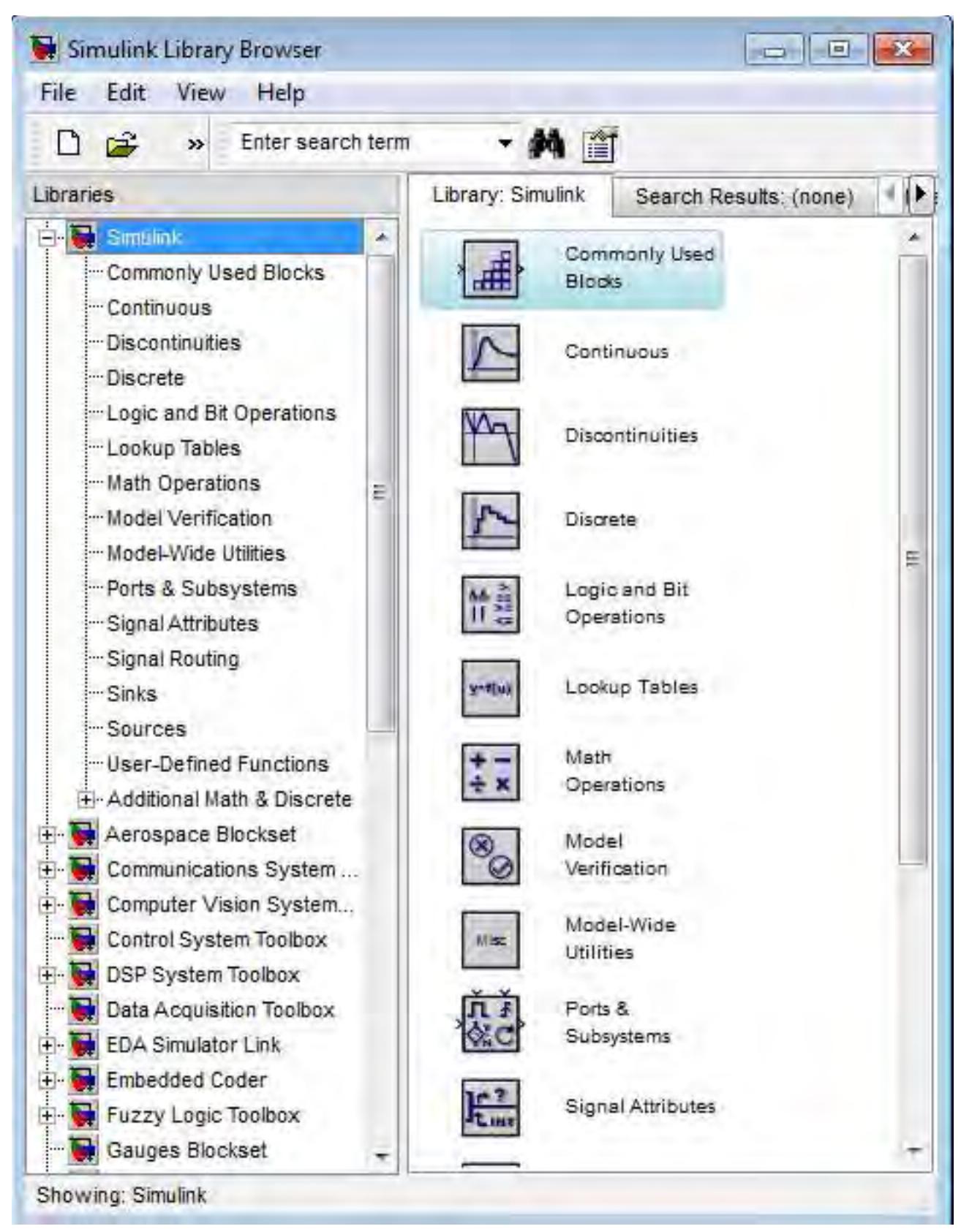Select Signal Routing in the tree
Viewport: 961px width, 1229px height.
tap(173, 659)
